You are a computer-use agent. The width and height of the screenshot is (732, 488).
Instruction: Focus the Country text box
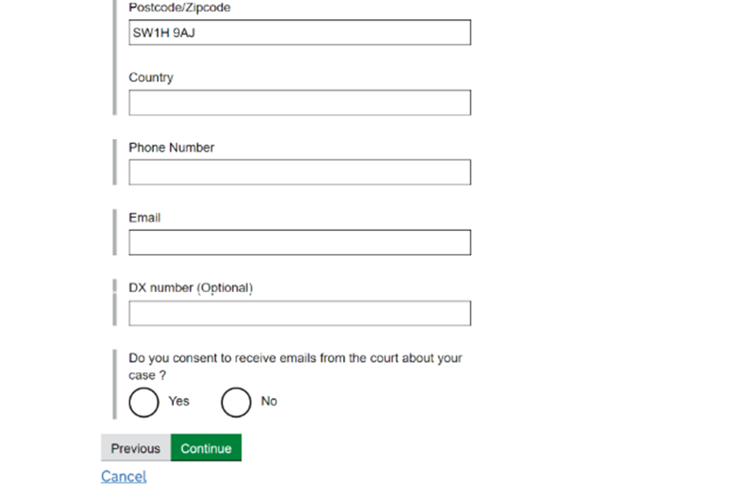299,103
